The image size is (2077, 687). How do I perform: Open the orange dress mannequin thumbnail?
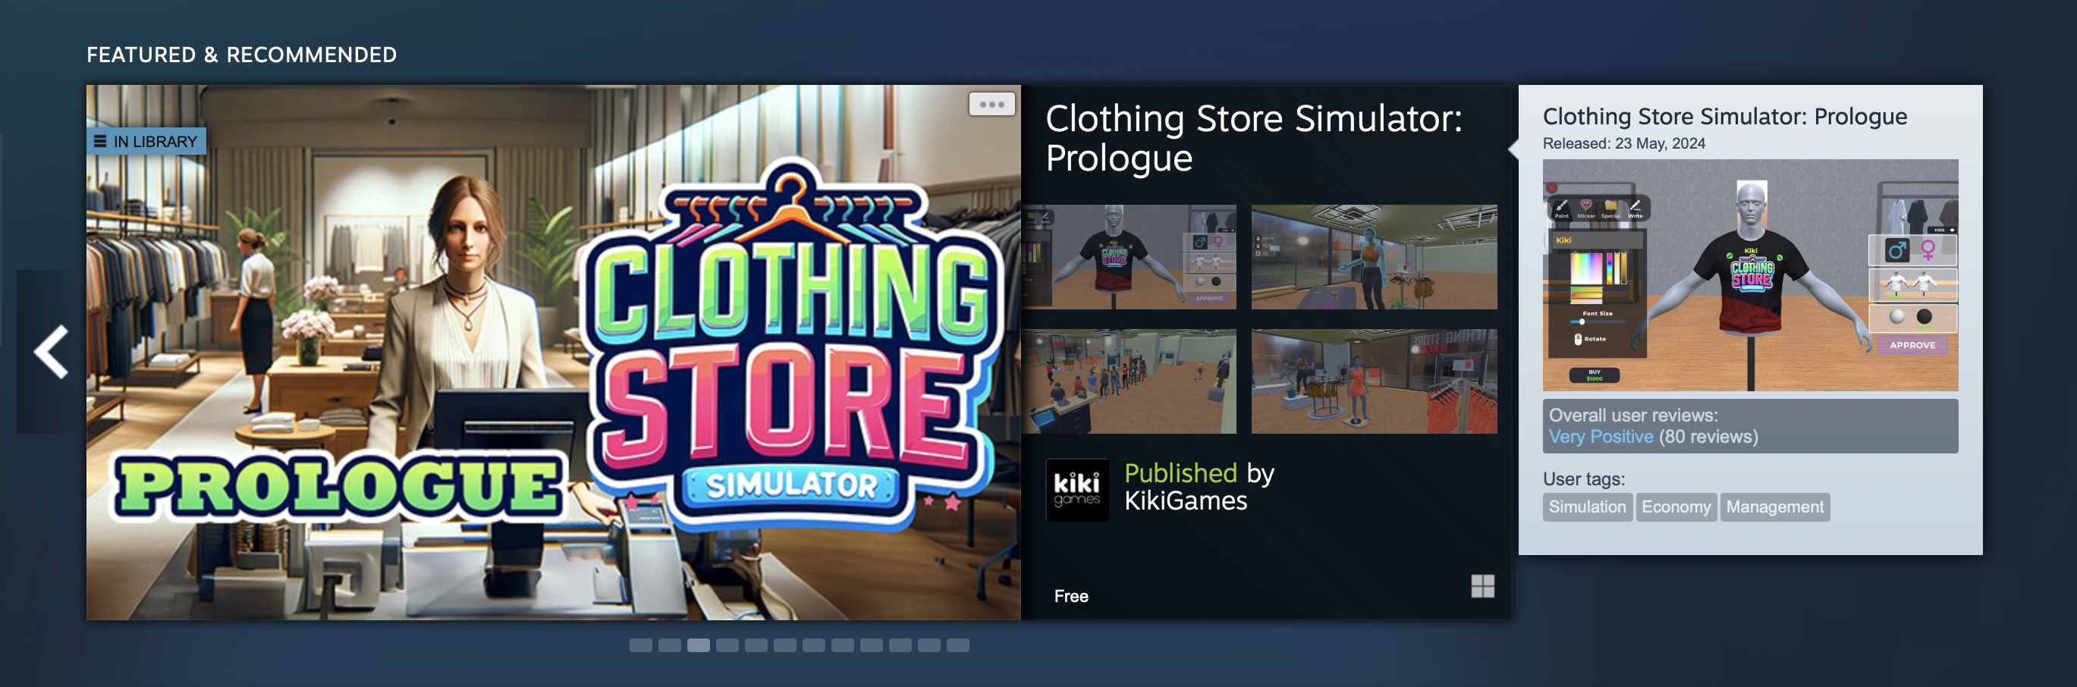click(x=1374, y=381)
